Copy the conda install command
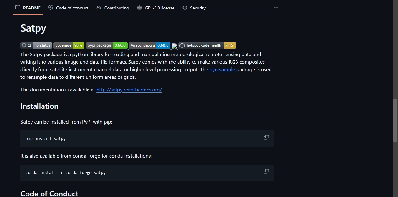Screen dimensions: 398x197 tap(266, 171)
